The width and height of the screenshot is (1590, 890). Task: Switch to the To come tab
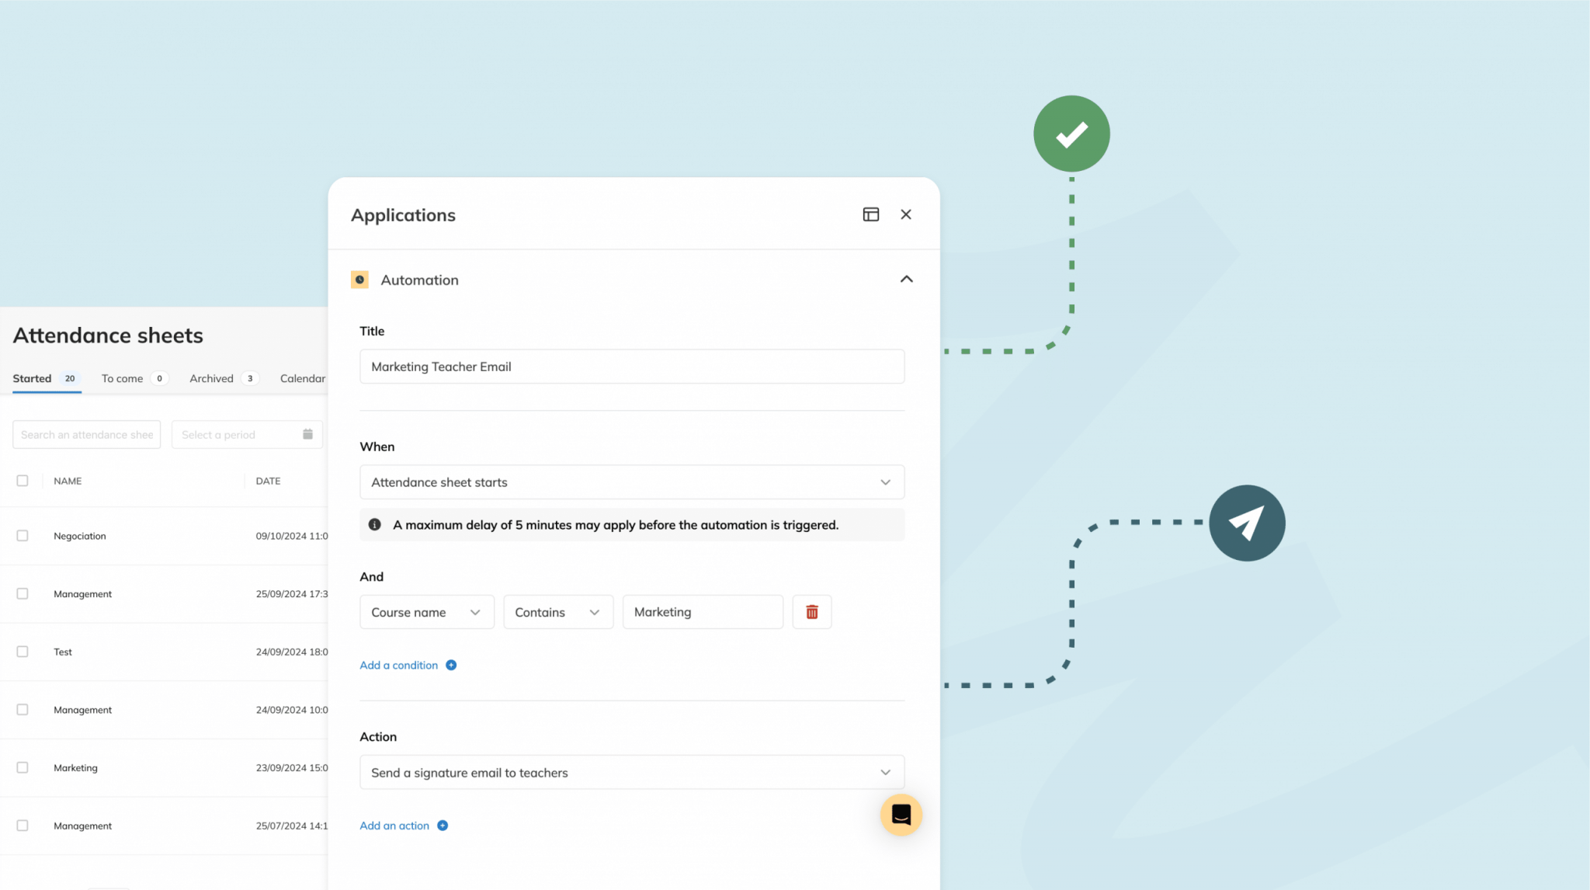coord(122,378)
